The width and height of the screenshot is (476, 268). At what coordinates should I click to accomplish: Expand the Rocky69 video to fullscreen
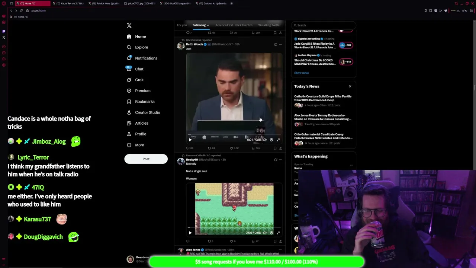pos(278,233)
